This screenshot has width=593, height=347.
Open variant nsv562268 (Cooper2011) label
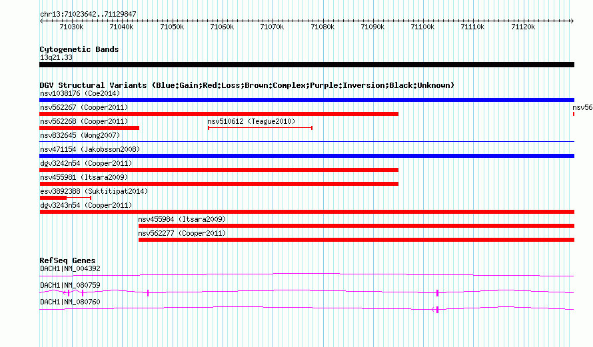click(x=84, y=121)
